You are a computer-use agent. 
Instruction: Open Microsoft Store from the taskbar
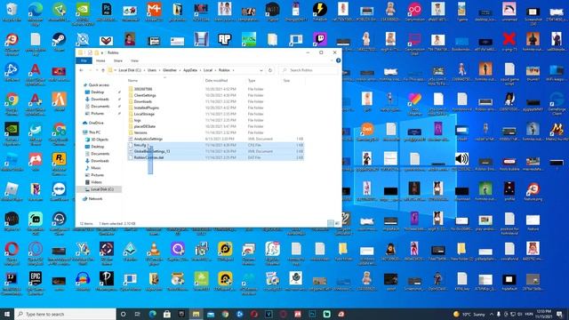pyautogui.click(x=167, y=314)
